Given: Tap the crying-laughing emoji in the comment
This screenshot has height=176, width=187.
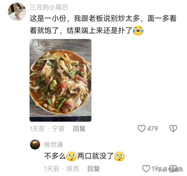Looking at the screenshot, I should click(x=138, y=30).
